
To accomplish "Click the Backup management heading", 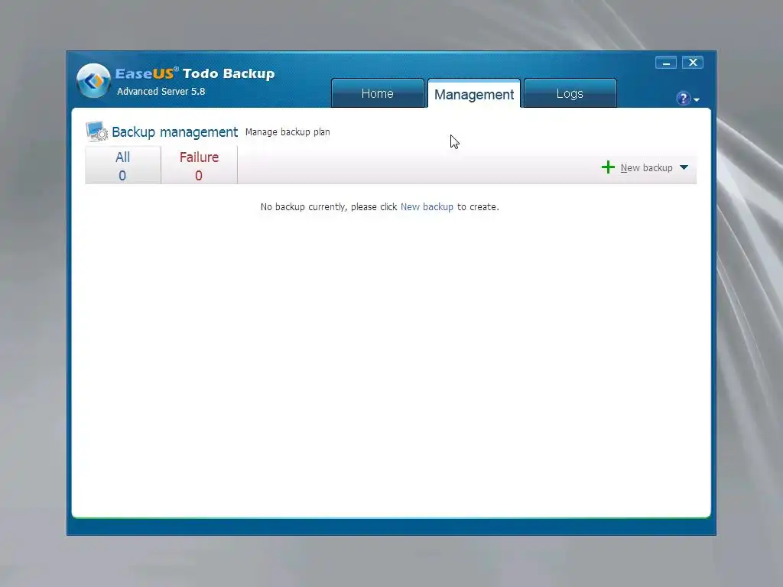I will pyautogui.click(x=175, y=131).
